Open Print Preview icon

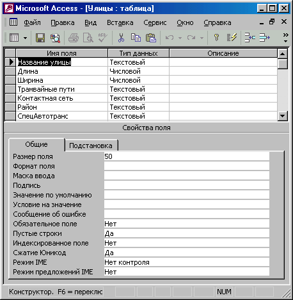pyautogui.click(x=88, y=38)
